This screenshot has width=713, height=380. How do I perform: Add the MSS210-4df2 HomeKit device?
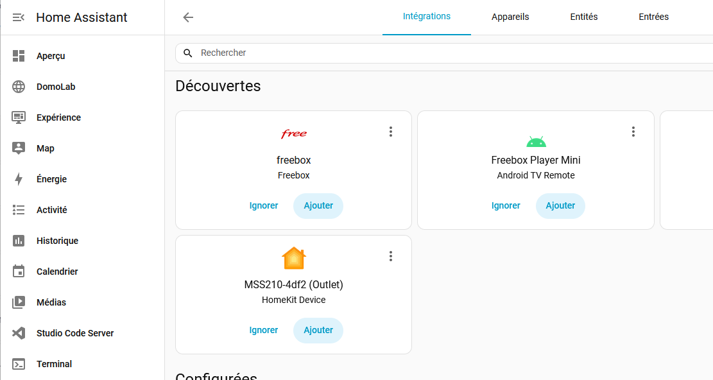pos(318,331)
